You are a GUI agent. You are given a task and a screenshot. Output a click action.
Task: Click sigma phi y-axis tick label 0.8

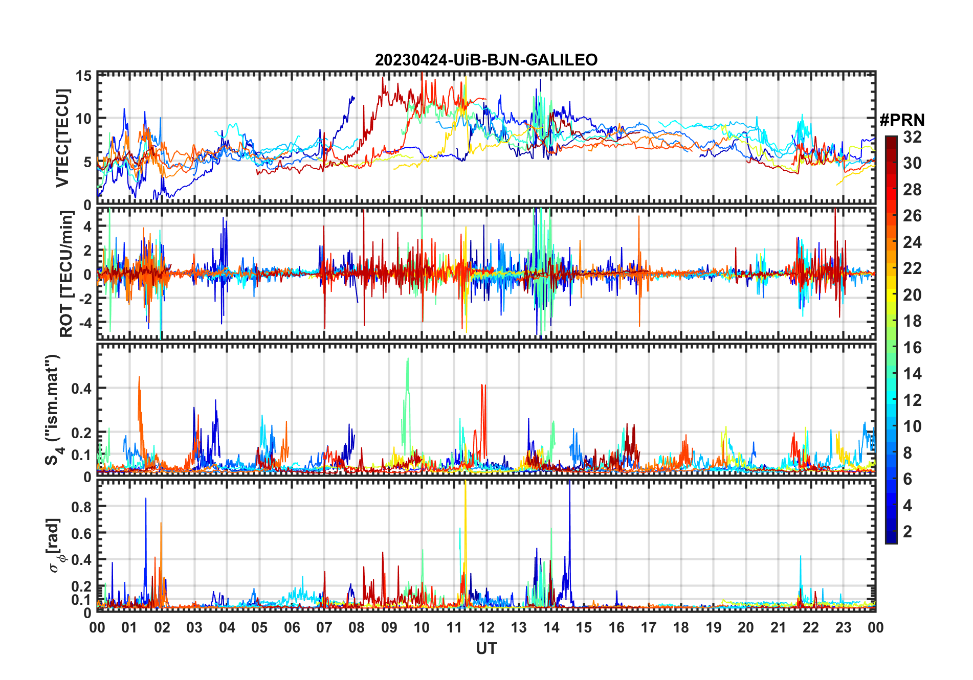click(81, 507)
